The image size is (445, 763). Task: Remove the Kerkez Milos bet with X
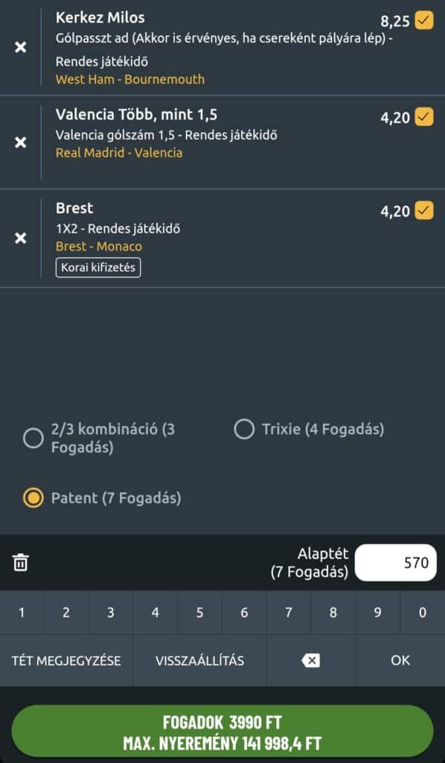[20, 47]
